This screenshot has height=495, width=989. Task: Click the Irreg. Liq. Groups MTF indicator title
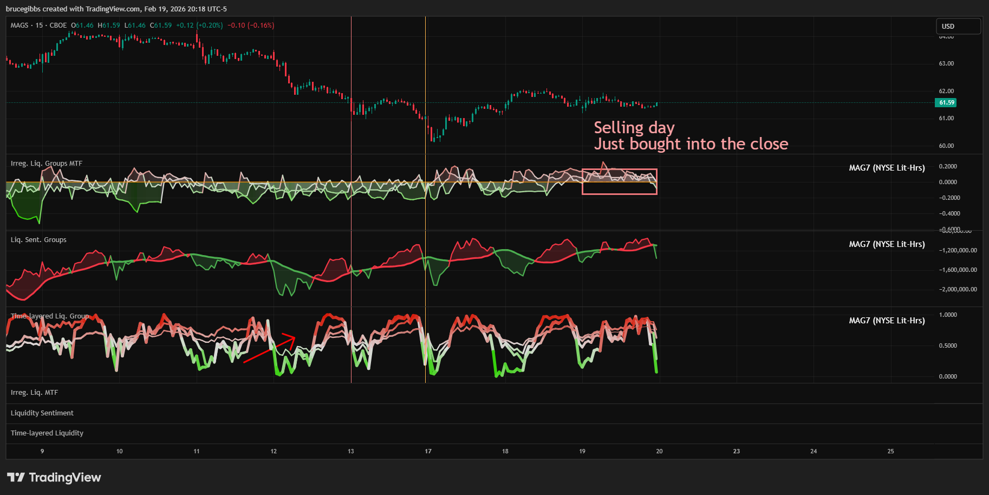pos(47,164)
